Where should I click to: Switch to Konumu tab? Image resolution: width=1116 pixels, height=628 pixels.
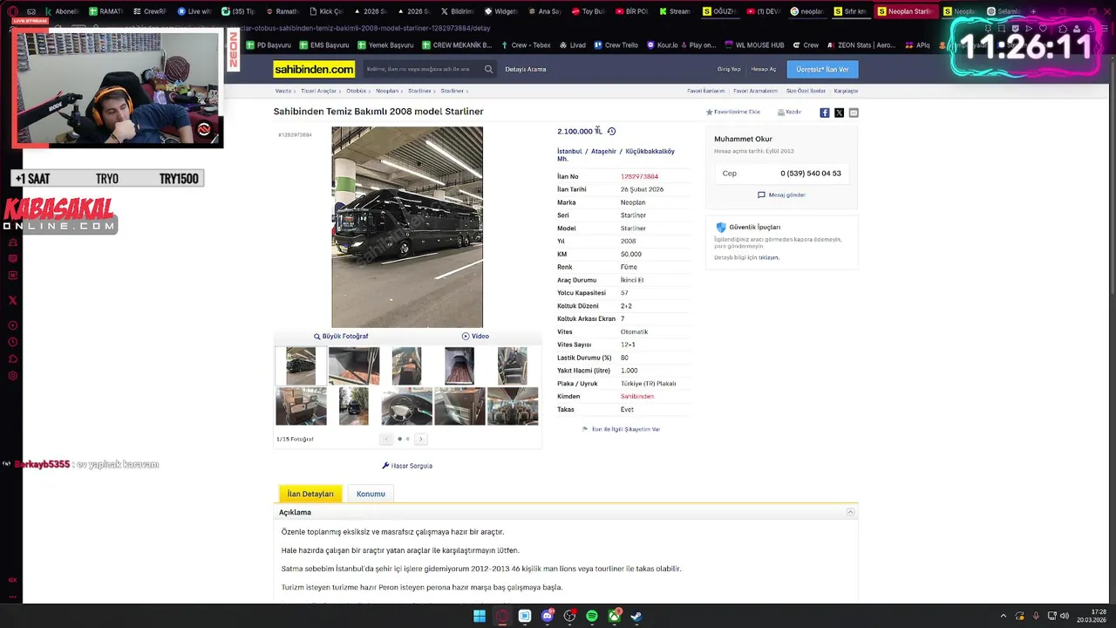[371, 494]
